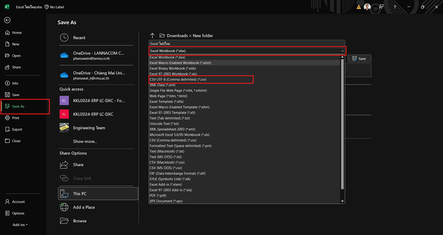This screenshot has height=235, width=443.
Task: Select the Recent locations clock icon
Action: tap(64, 38)
